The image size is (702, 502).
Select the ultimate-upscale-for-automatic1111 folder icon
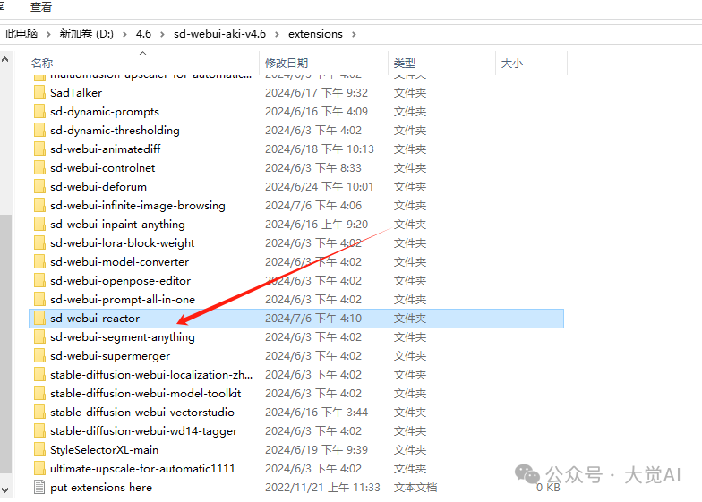(x=39, y=469)
